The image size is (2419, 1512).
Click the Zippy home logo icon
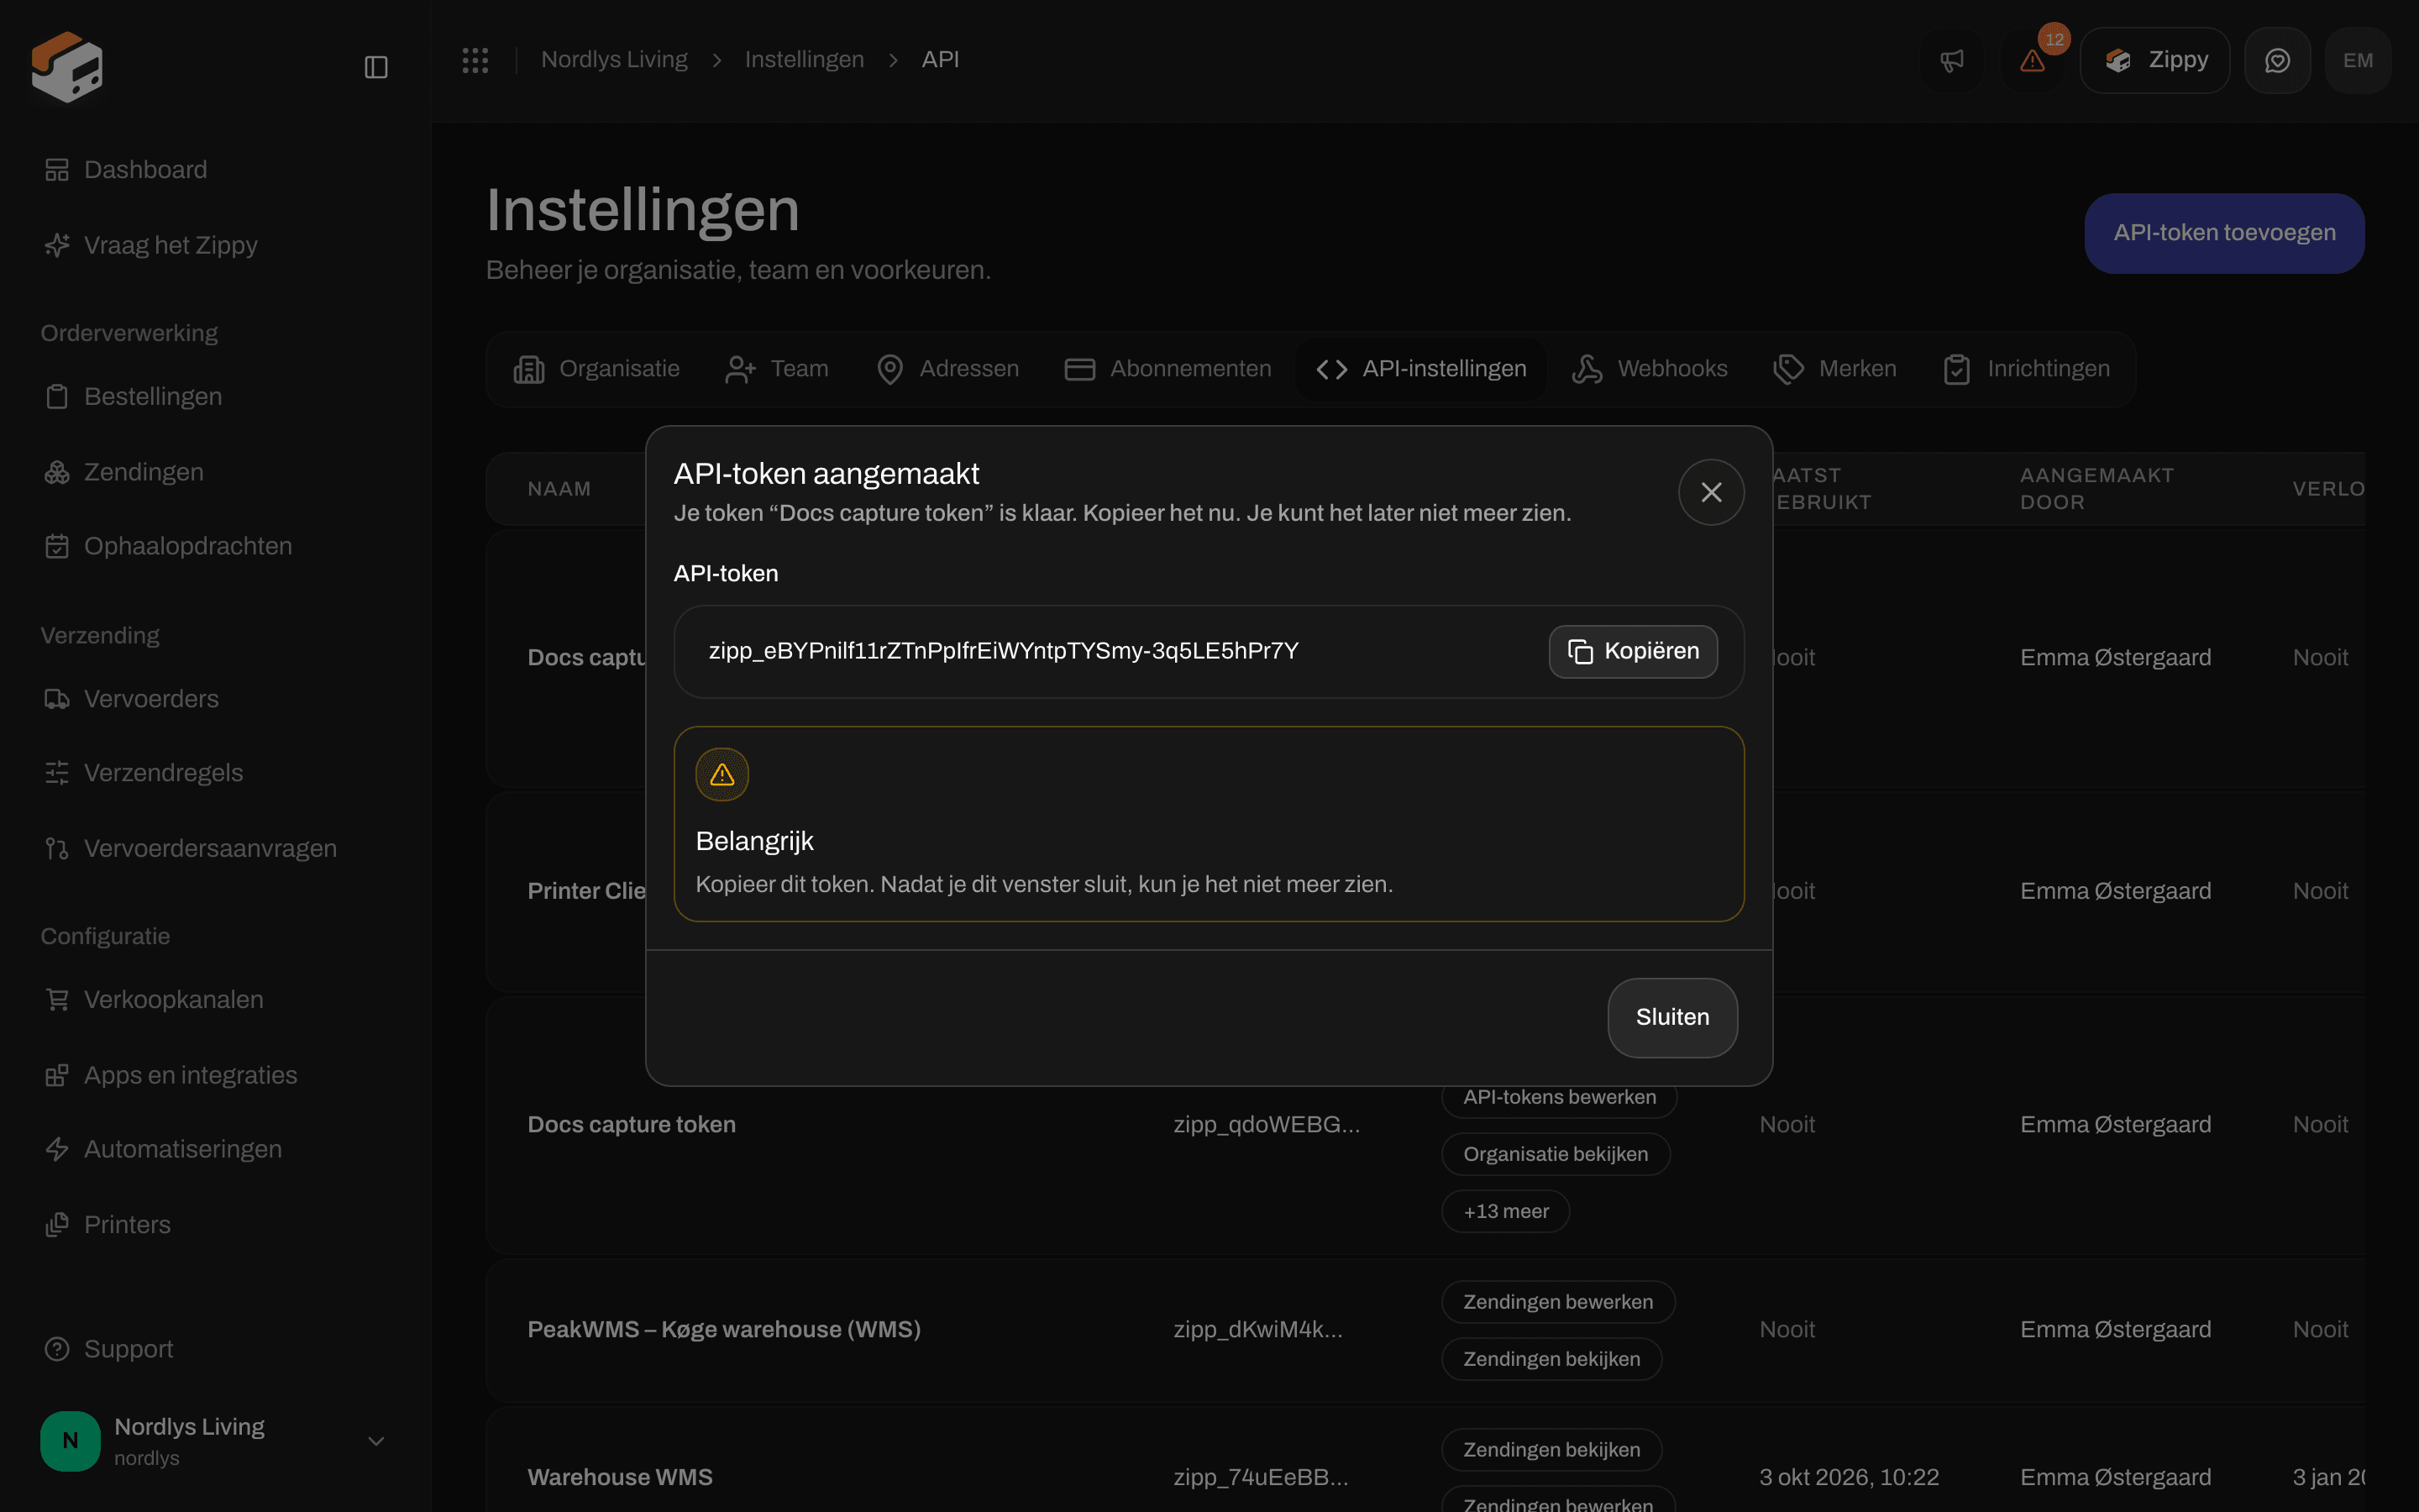[x=67, y=66]
